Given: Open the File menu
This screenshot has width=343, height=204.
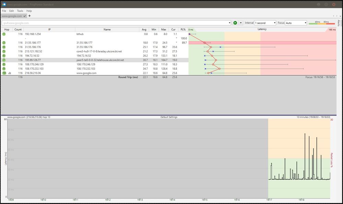Looking at the screenshot, I should [4, 11].
